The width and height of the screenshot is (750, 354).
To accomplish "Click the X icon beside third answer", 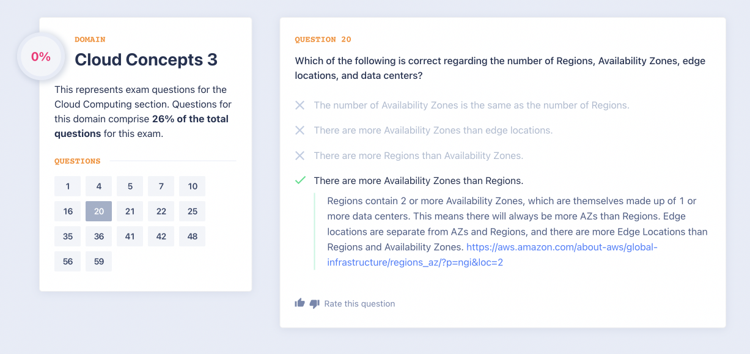I will coord(300,155).
